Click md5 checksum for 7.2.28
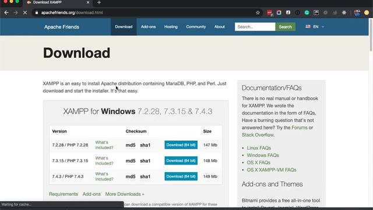Viewport: 373px width, 210px height. pos(131,145)
